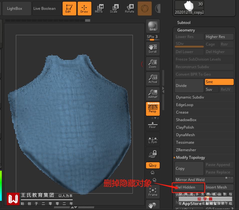Select Y axis rotation icon
The image size is (239, 210).
pos(152,173)
